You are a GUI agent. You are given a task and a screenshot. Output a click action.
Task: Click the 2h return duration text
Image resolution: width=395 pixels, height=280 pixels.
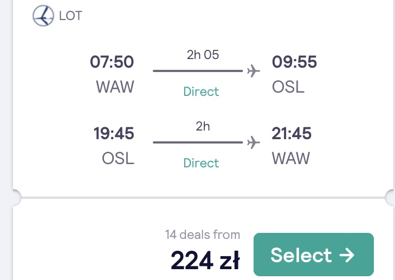click(x=203, y=126)
